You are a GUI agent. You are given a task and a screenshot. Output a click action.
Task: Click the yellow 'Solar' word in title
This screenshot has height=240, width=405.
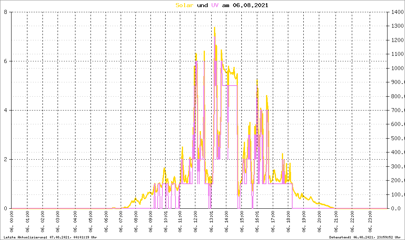click(184, 5)
